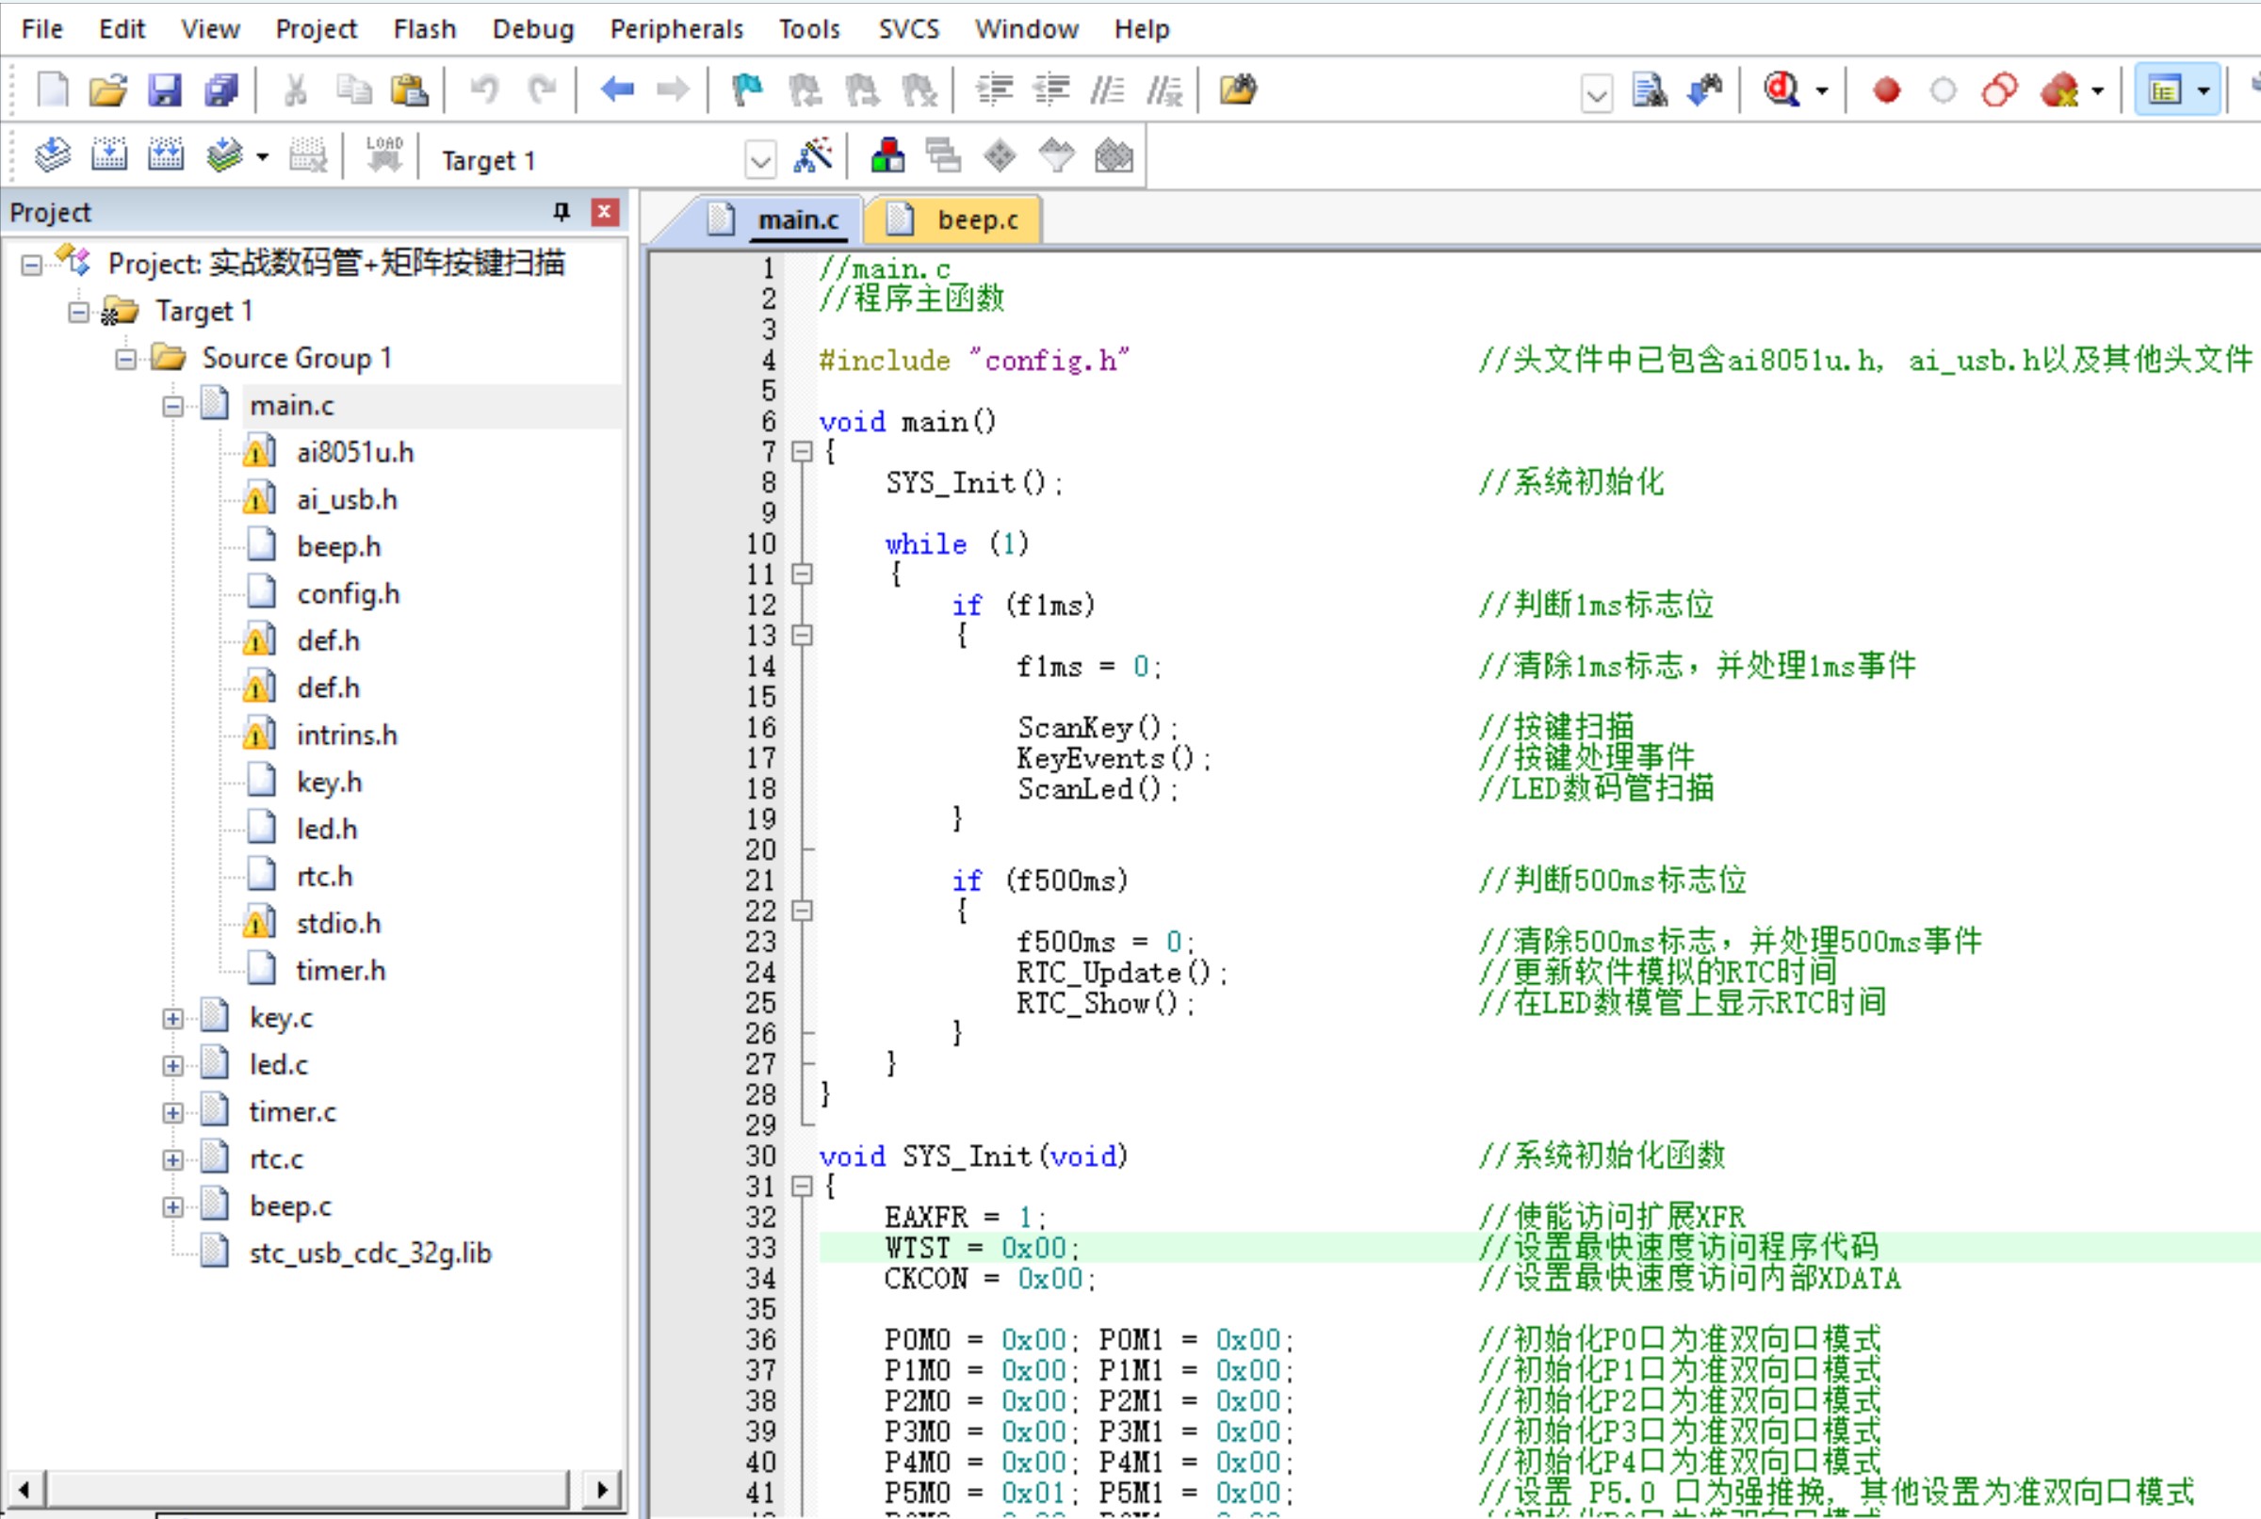Viewport: 2261px width, 1519px height.
Task: Open the Target 1 selection dropdown
Action: 761,159
